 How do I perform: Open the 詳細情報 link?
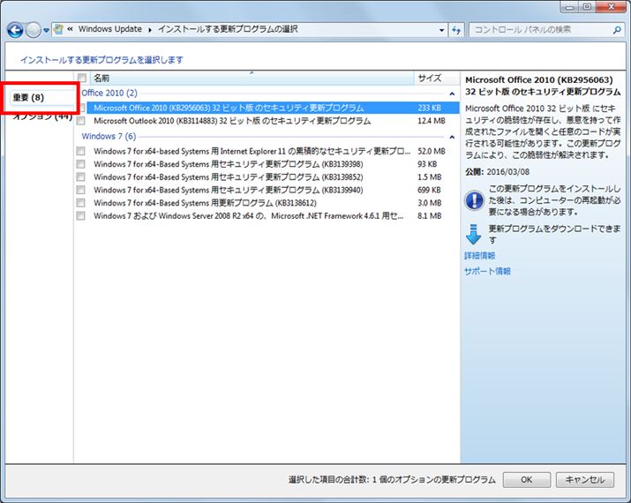pyautogui.click(x=480, y=256)
